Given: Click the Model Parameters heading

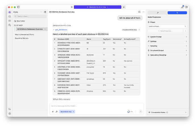Looking at the screenshot, I should (x=154, y=17).
